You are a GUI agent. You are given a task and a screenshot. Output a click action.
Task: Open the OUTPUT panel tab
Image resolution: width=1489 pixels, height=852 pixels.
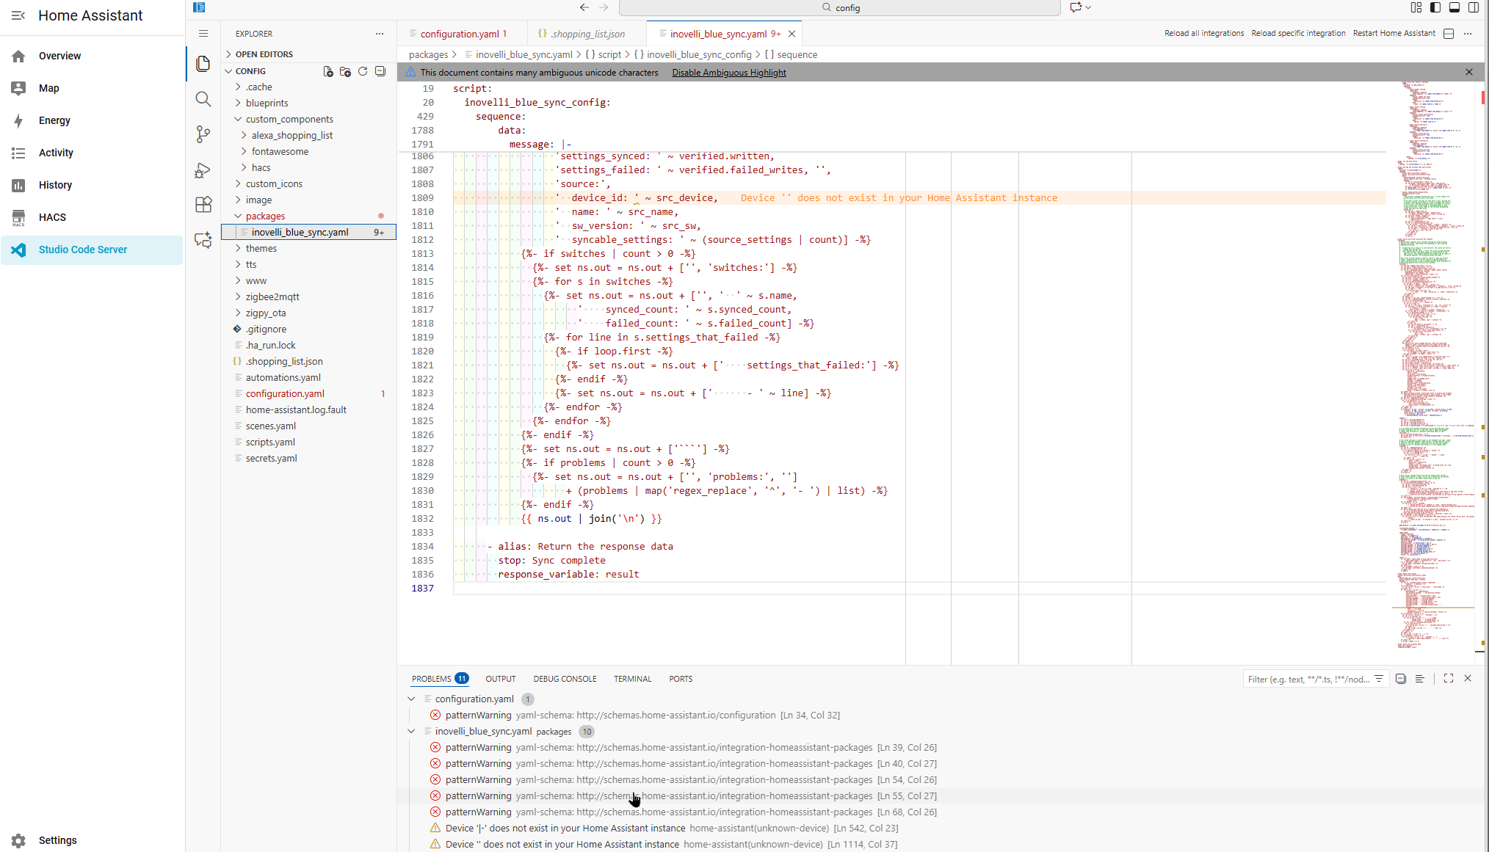click(x=501, y=679)
